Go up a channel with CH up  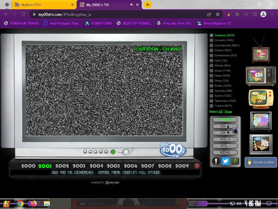tap(225, 126)
